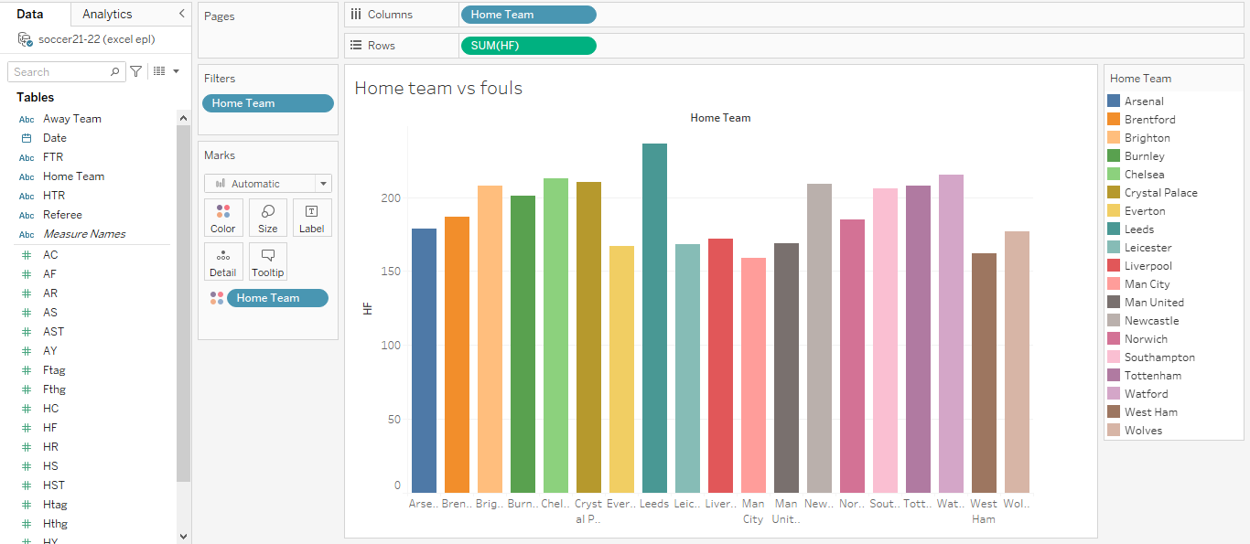Select the Home Team color pill in Marks
Viewport: 1250px width, 544px height.
277,297
